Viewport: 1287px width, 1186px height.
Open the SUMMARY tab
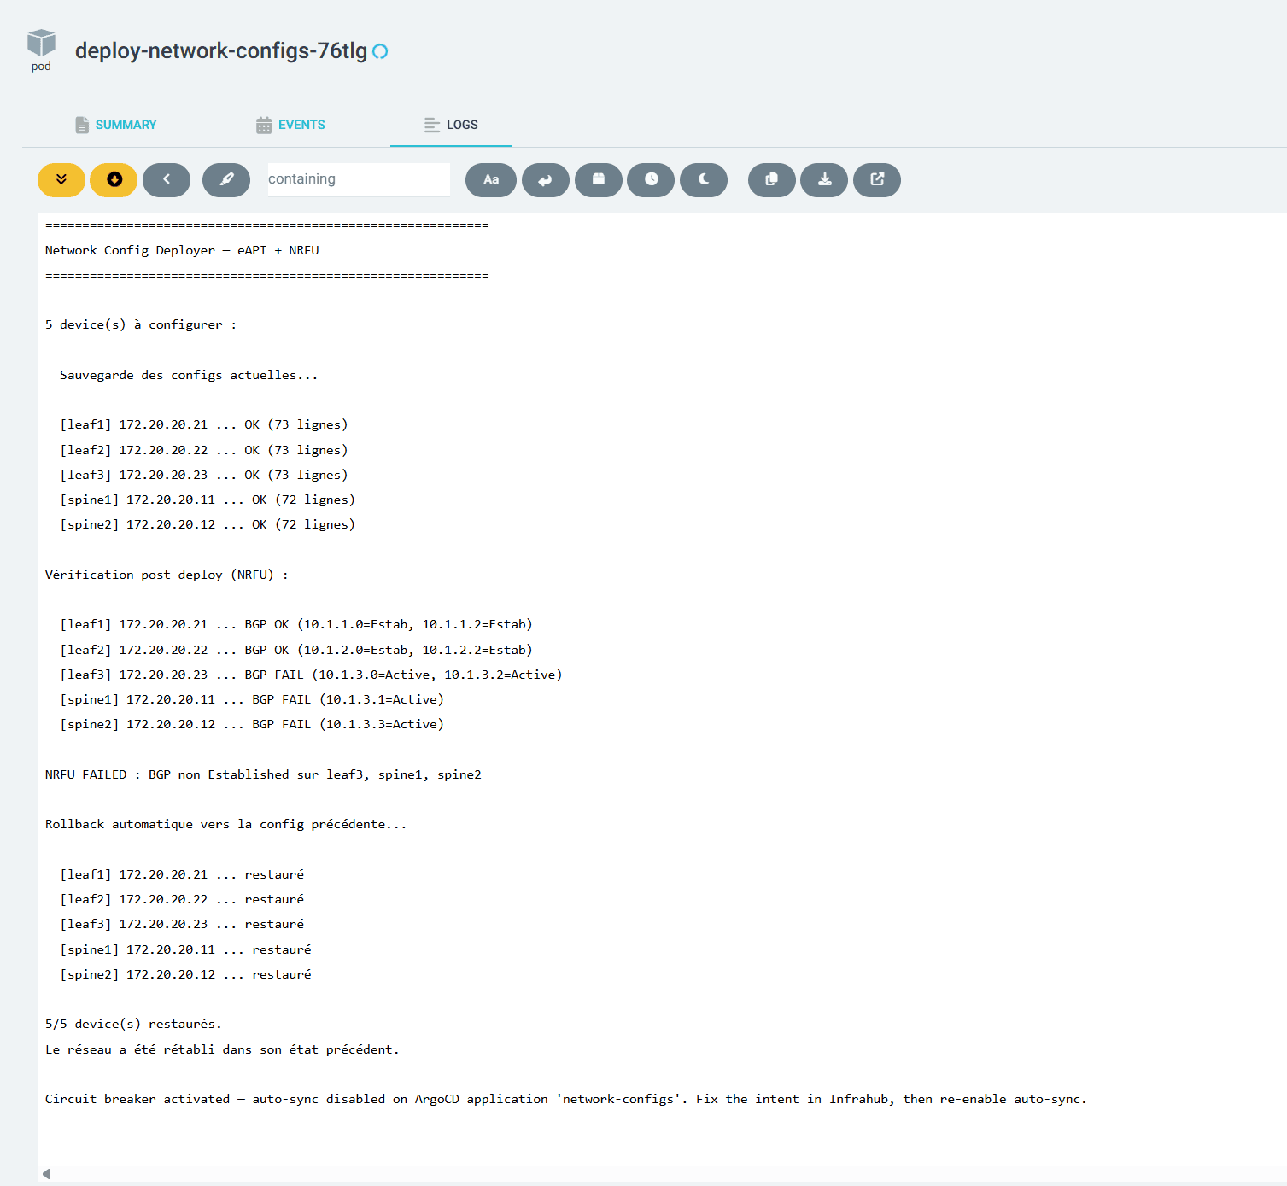(x=115, y=125)
